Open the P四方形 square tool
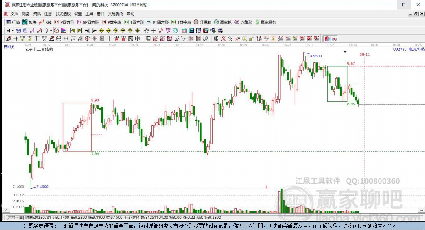Screen dimensions: 425x230 64,22
